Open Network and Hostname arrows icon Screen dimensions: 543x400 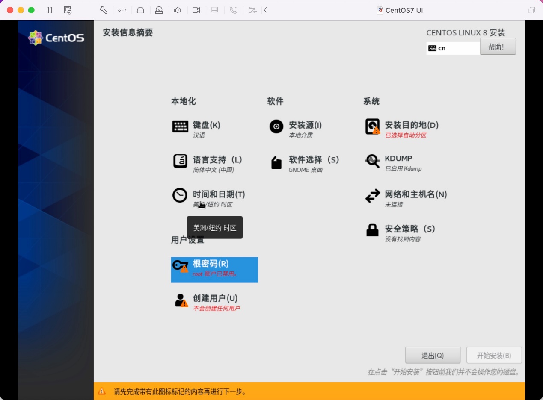click(372, 196)
